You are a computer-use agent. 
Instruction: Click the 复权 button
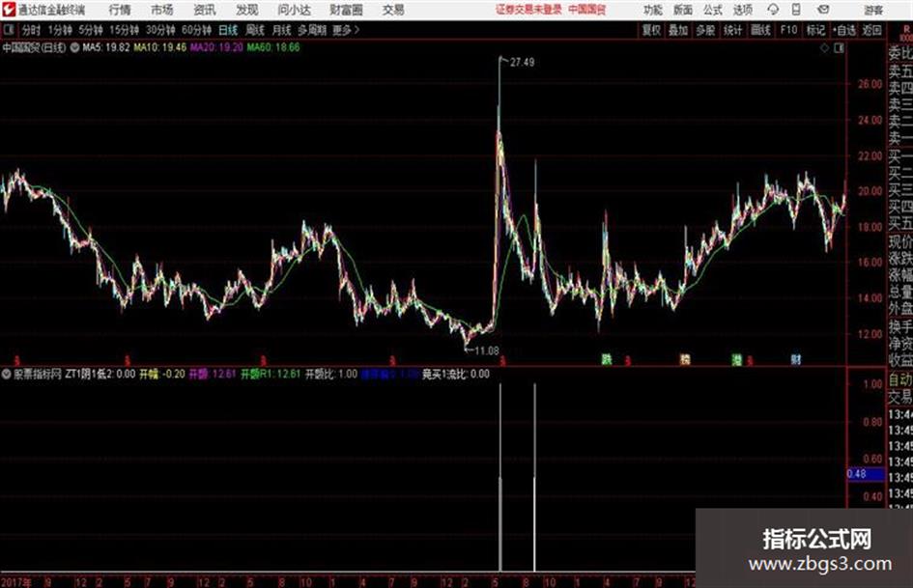tap(651, 30)
